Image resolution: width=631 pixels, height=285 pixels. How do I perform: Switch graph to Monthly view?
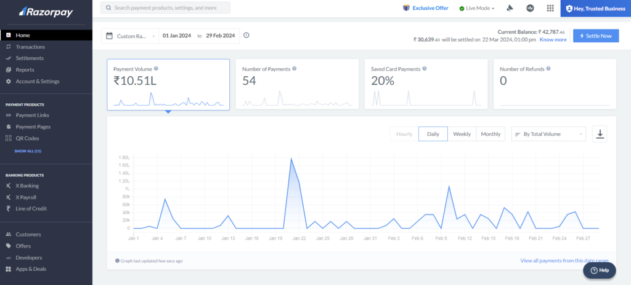click(491, 134)
